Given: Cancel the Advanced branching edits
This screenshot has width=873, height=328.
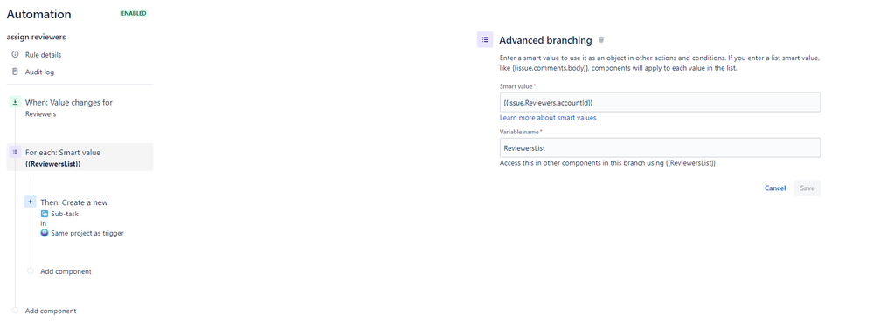Looking at the screenshot, I should click(775, 188).
